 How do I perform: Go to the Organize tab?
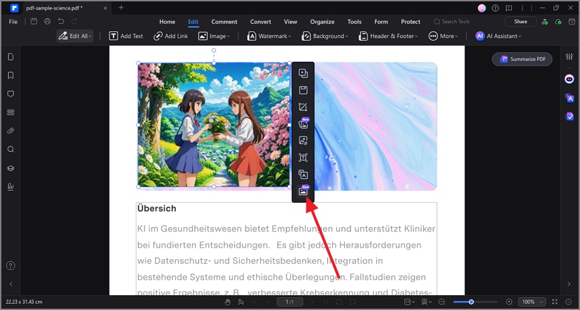[322, 22]
